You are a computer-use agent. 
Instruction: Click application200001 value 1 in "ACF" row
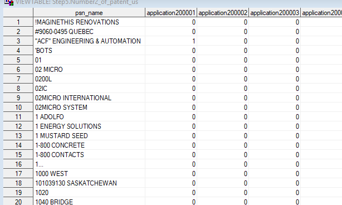click(171, 41)
